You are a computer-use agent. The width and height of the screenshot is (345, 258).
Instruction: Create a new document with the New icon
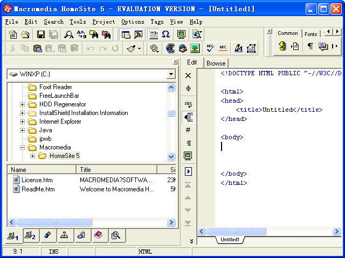pyautogui.click(x=12, y=34)
